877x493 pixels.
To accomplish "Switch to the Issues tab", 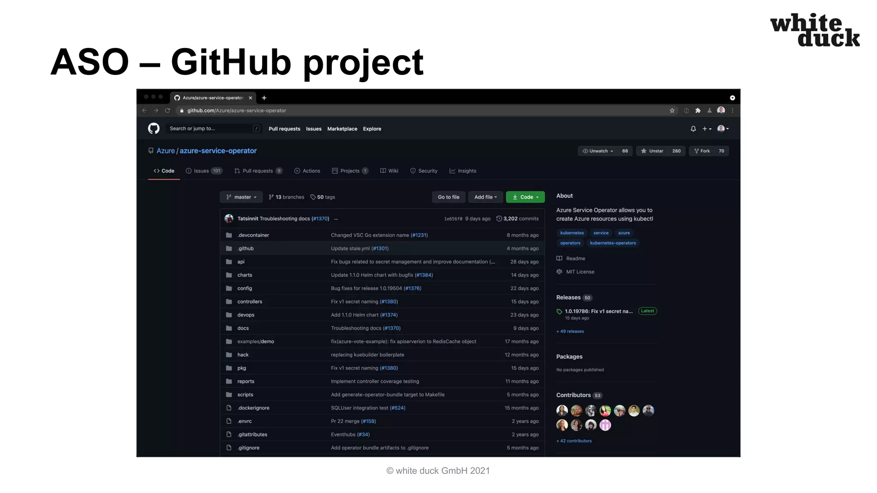I will tap(204, 171).
